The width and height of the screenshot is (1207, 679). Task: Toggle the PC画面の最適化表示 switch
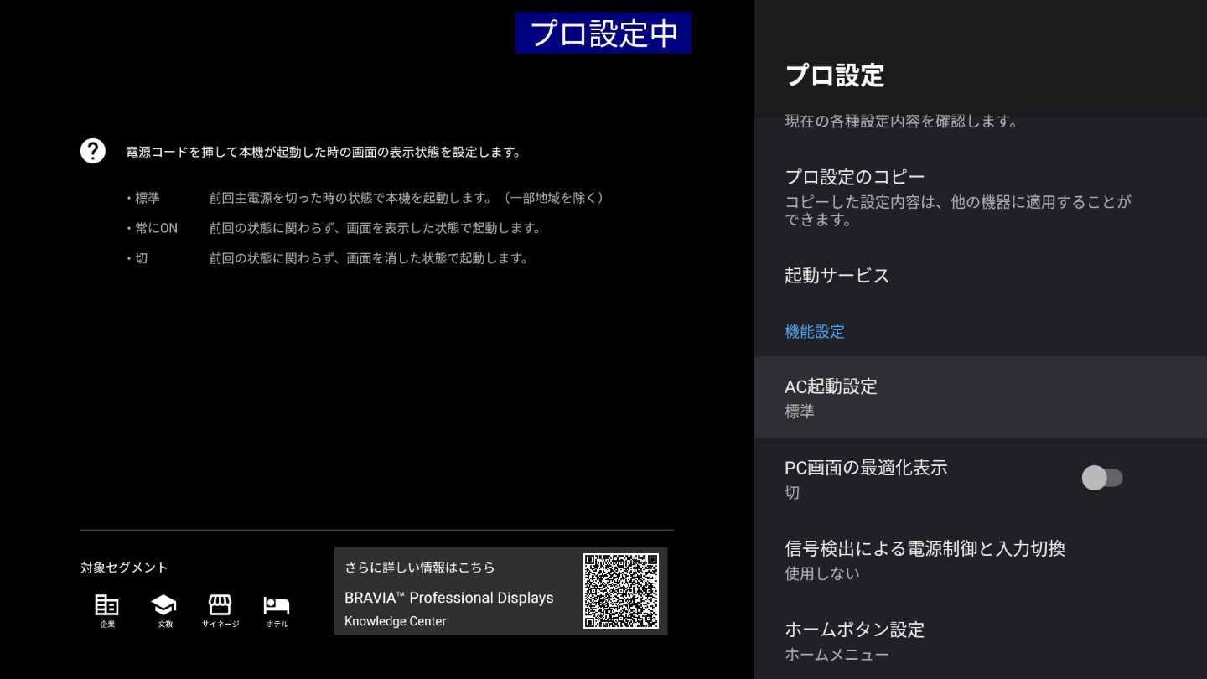(x=1101, y=478)
